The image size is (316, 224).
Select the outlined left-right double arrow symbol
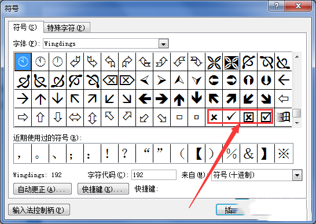[75, 117]
